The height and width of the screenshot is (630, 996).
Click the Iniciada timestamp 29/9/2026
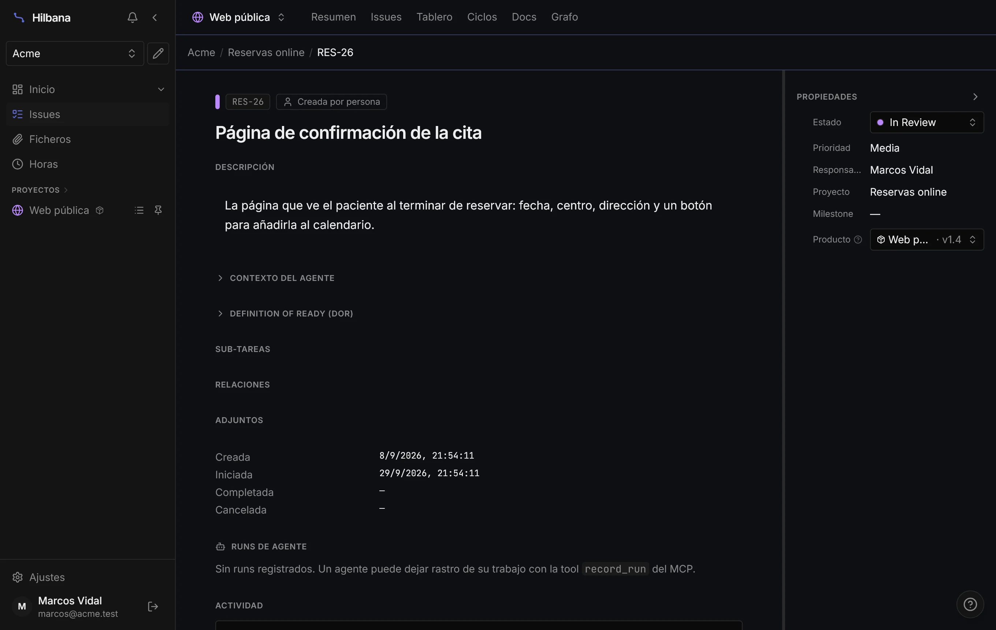[x=429, y=473]
